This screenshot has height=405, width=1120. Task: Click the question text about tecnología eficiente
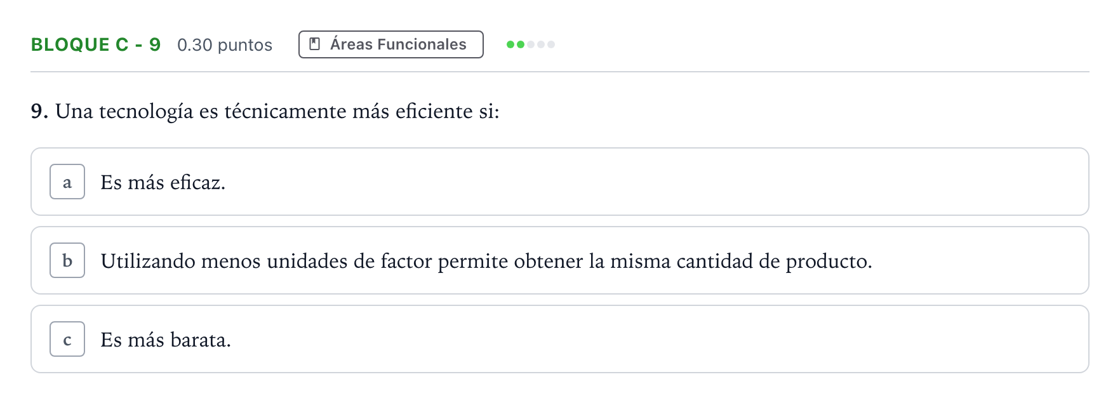coord(277,112)
